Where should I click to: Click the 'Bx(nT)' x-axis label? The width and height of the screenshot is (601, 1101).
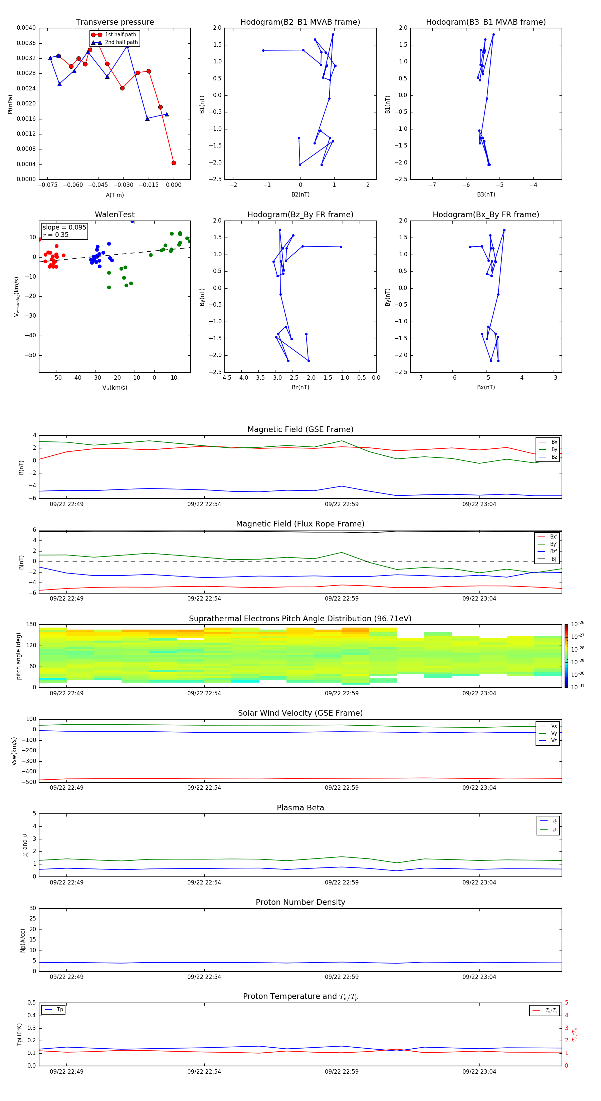point(486,387)
